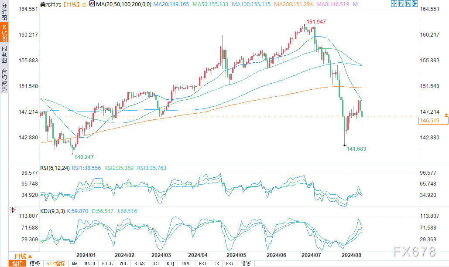This screenshot has height=267, width=449.
Task: Toggle the MACD indicator button
Action: [89, 264]
